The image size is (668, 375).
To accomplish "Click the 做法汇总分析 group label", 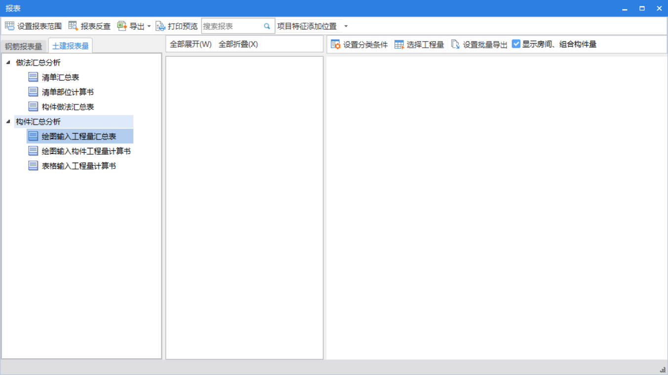I will (x=38, y=63).
